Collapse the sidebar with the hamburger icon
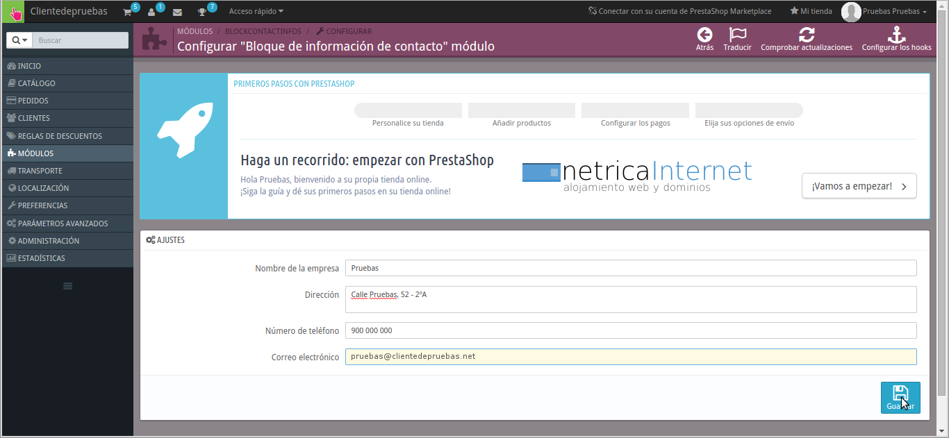949x438 pixels. [67, 286]
